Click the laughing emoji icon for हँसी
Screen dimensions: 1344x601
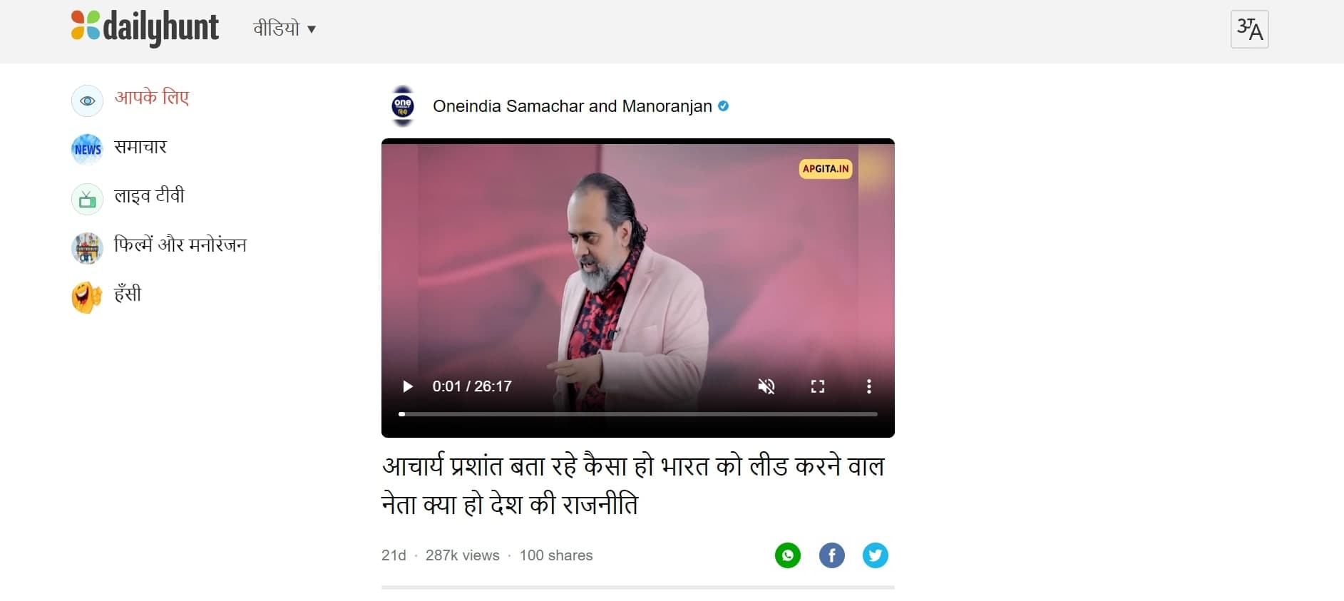pos(87,297)
